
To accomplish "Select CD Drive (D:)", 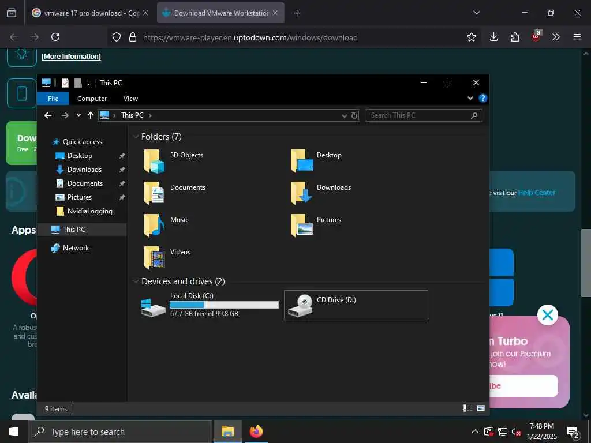I will (x=356, y=305).
